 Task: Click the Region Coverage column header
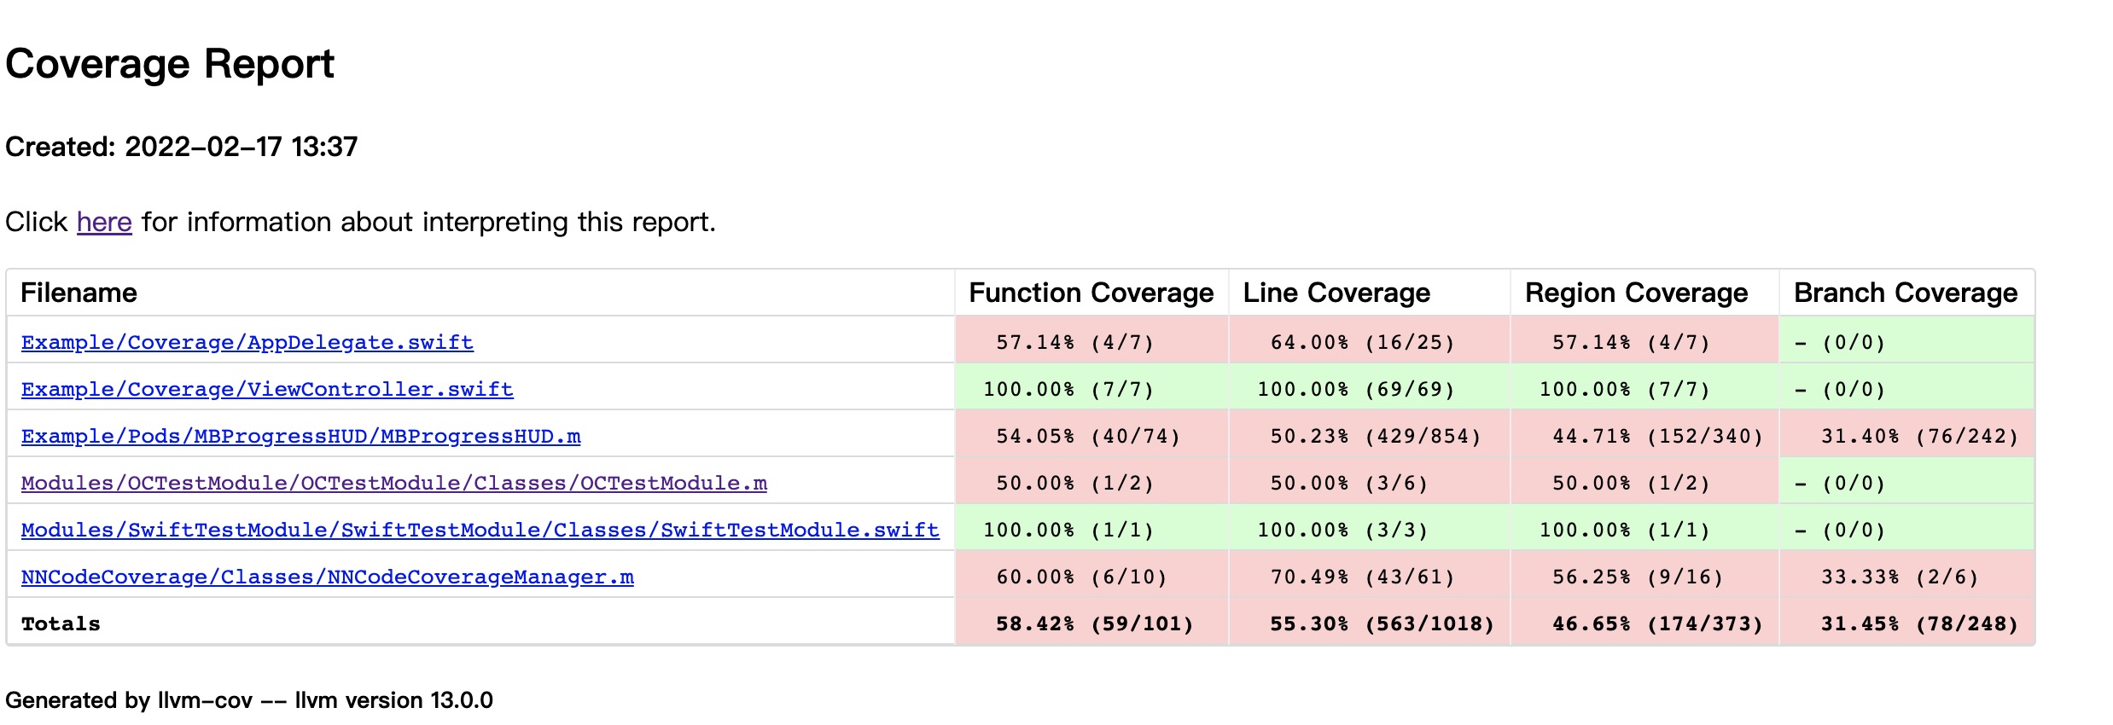coord(1636,293)
